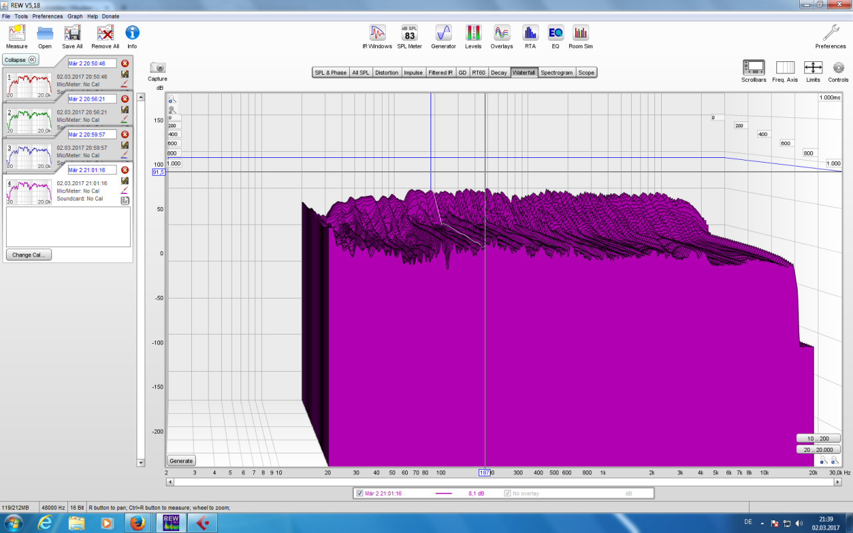
Task: Open the EQ window
Action: tap(556, 33)
